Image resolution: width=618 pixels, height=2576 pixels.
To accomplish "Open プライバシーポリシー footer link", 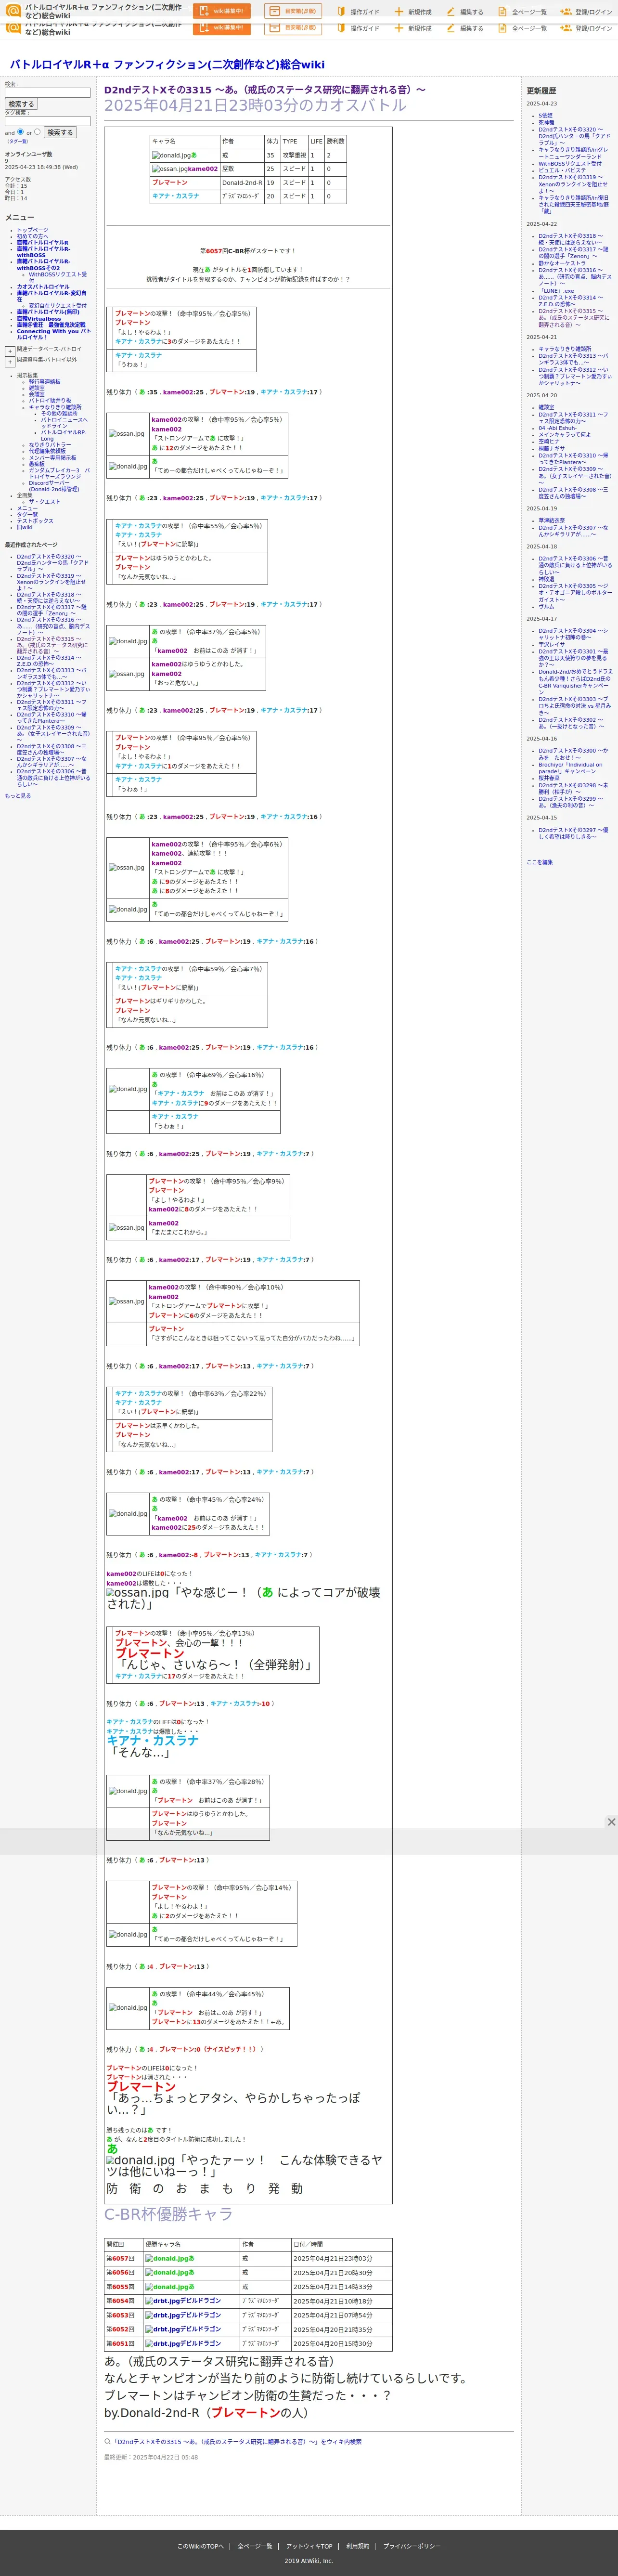I will point(412,2546).
